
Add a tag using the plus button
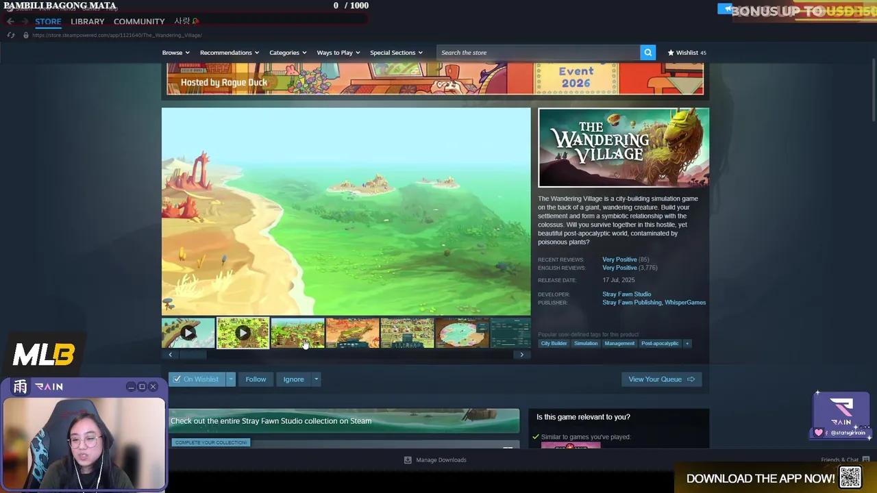click(687, 343)
